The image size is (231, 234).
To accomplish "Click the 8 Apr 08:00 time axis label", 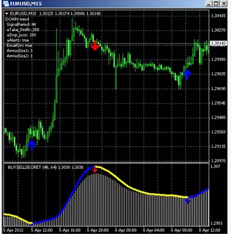I will (x=182, y=230).
